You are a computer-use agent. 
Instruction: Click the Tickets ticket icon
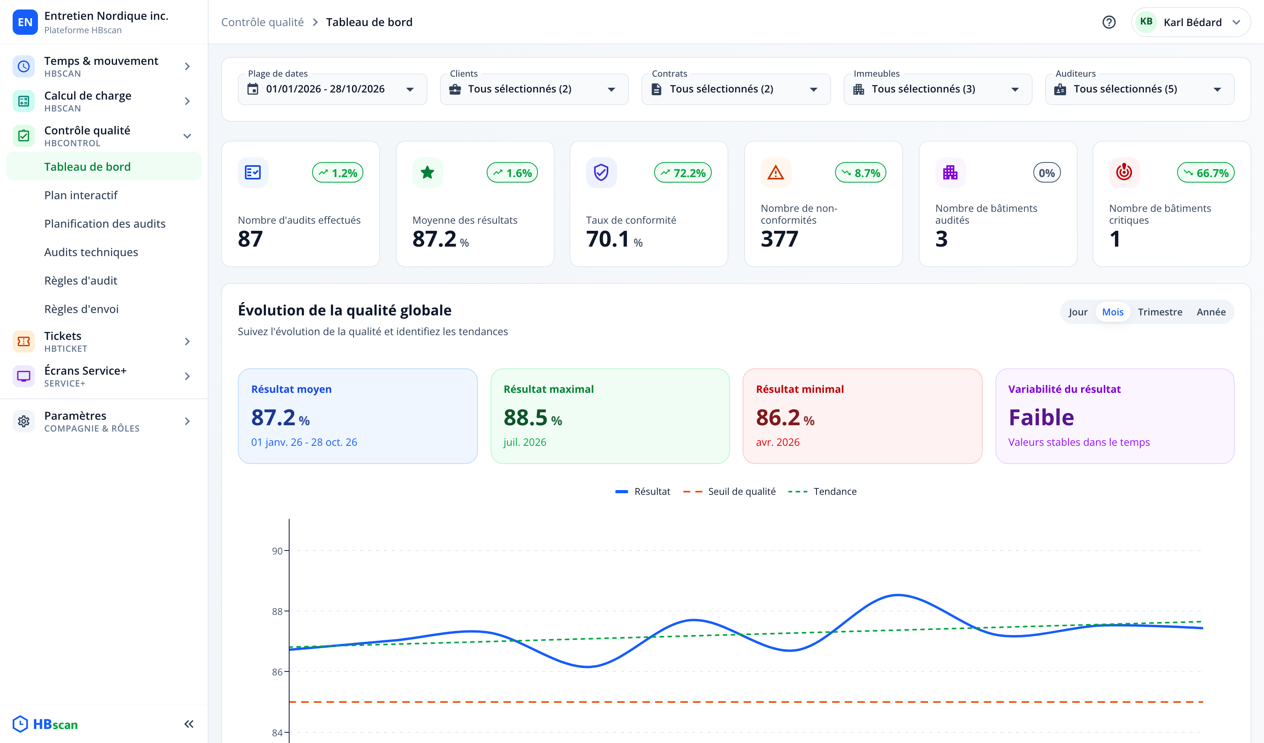tap(24, 341)
